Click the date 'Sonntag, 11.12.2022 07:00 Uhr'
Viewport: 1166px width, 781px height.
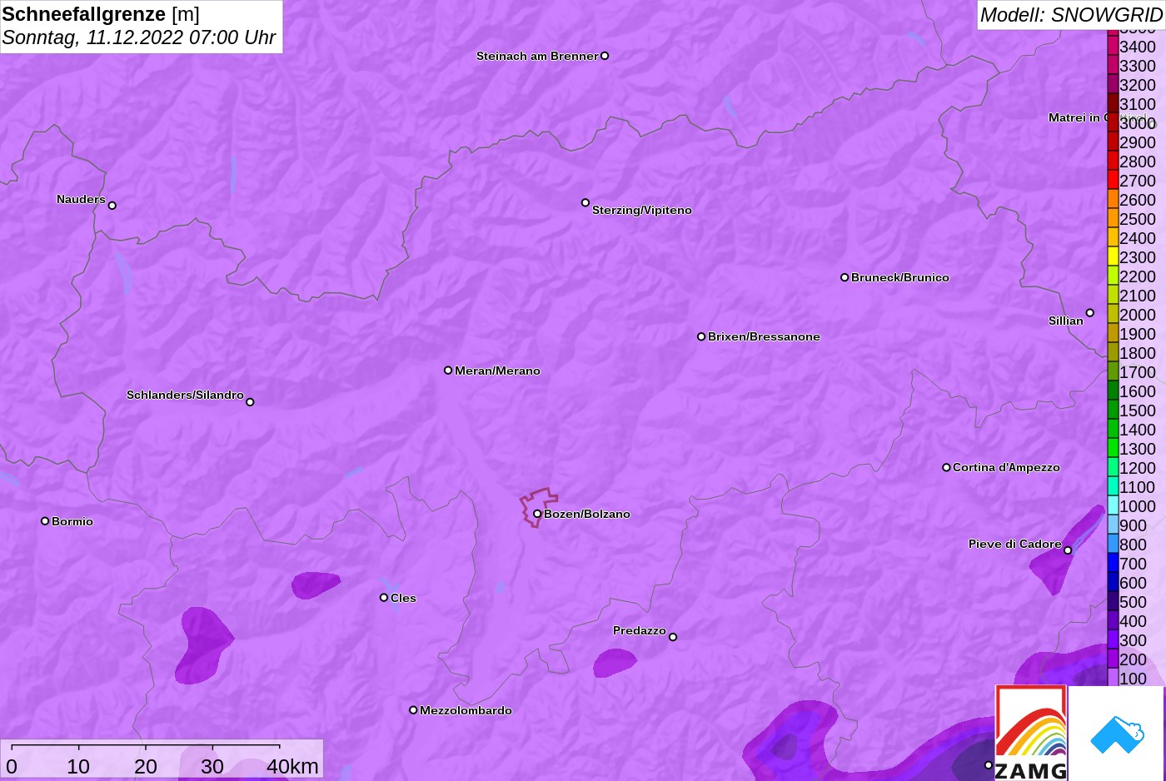139,37
